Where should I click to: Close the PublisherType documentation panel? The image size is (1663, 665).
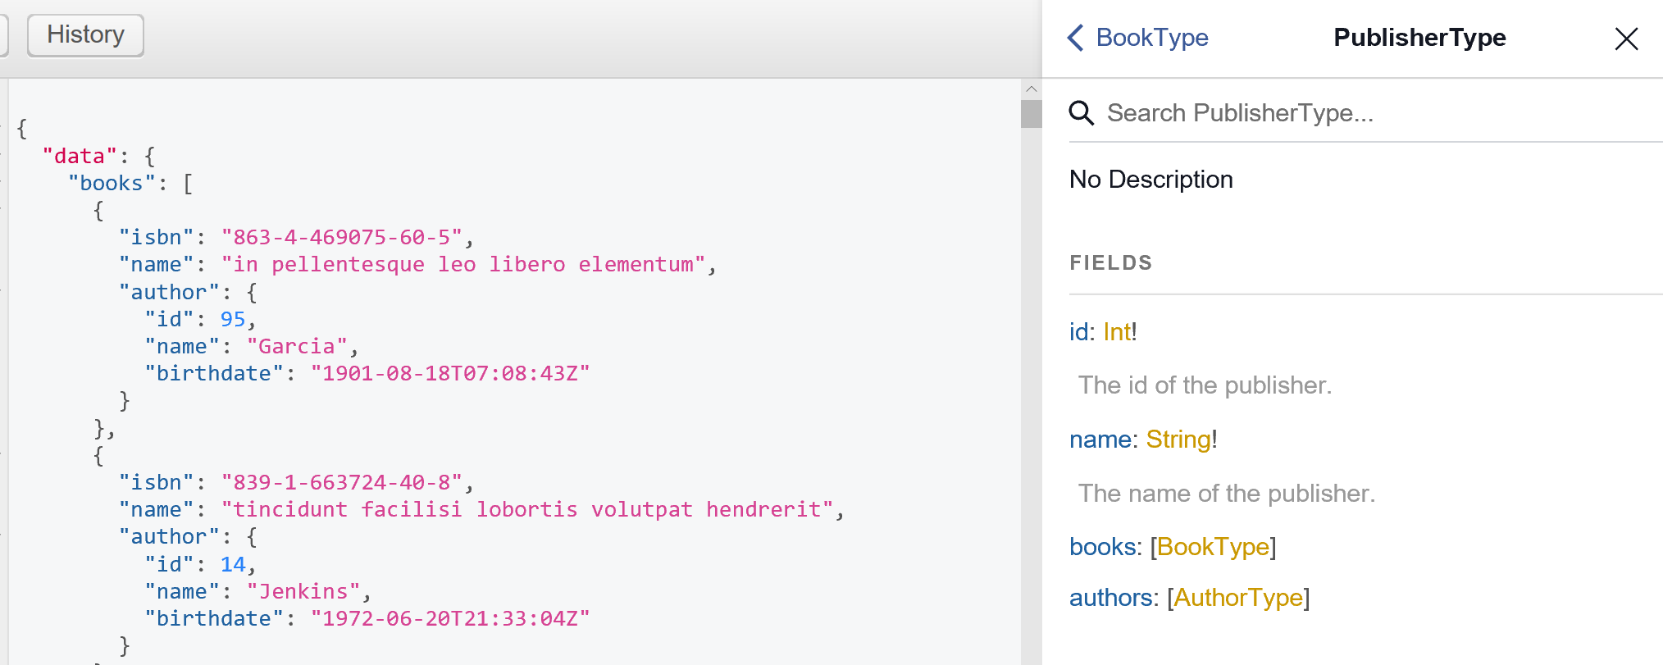(1625, 39)
